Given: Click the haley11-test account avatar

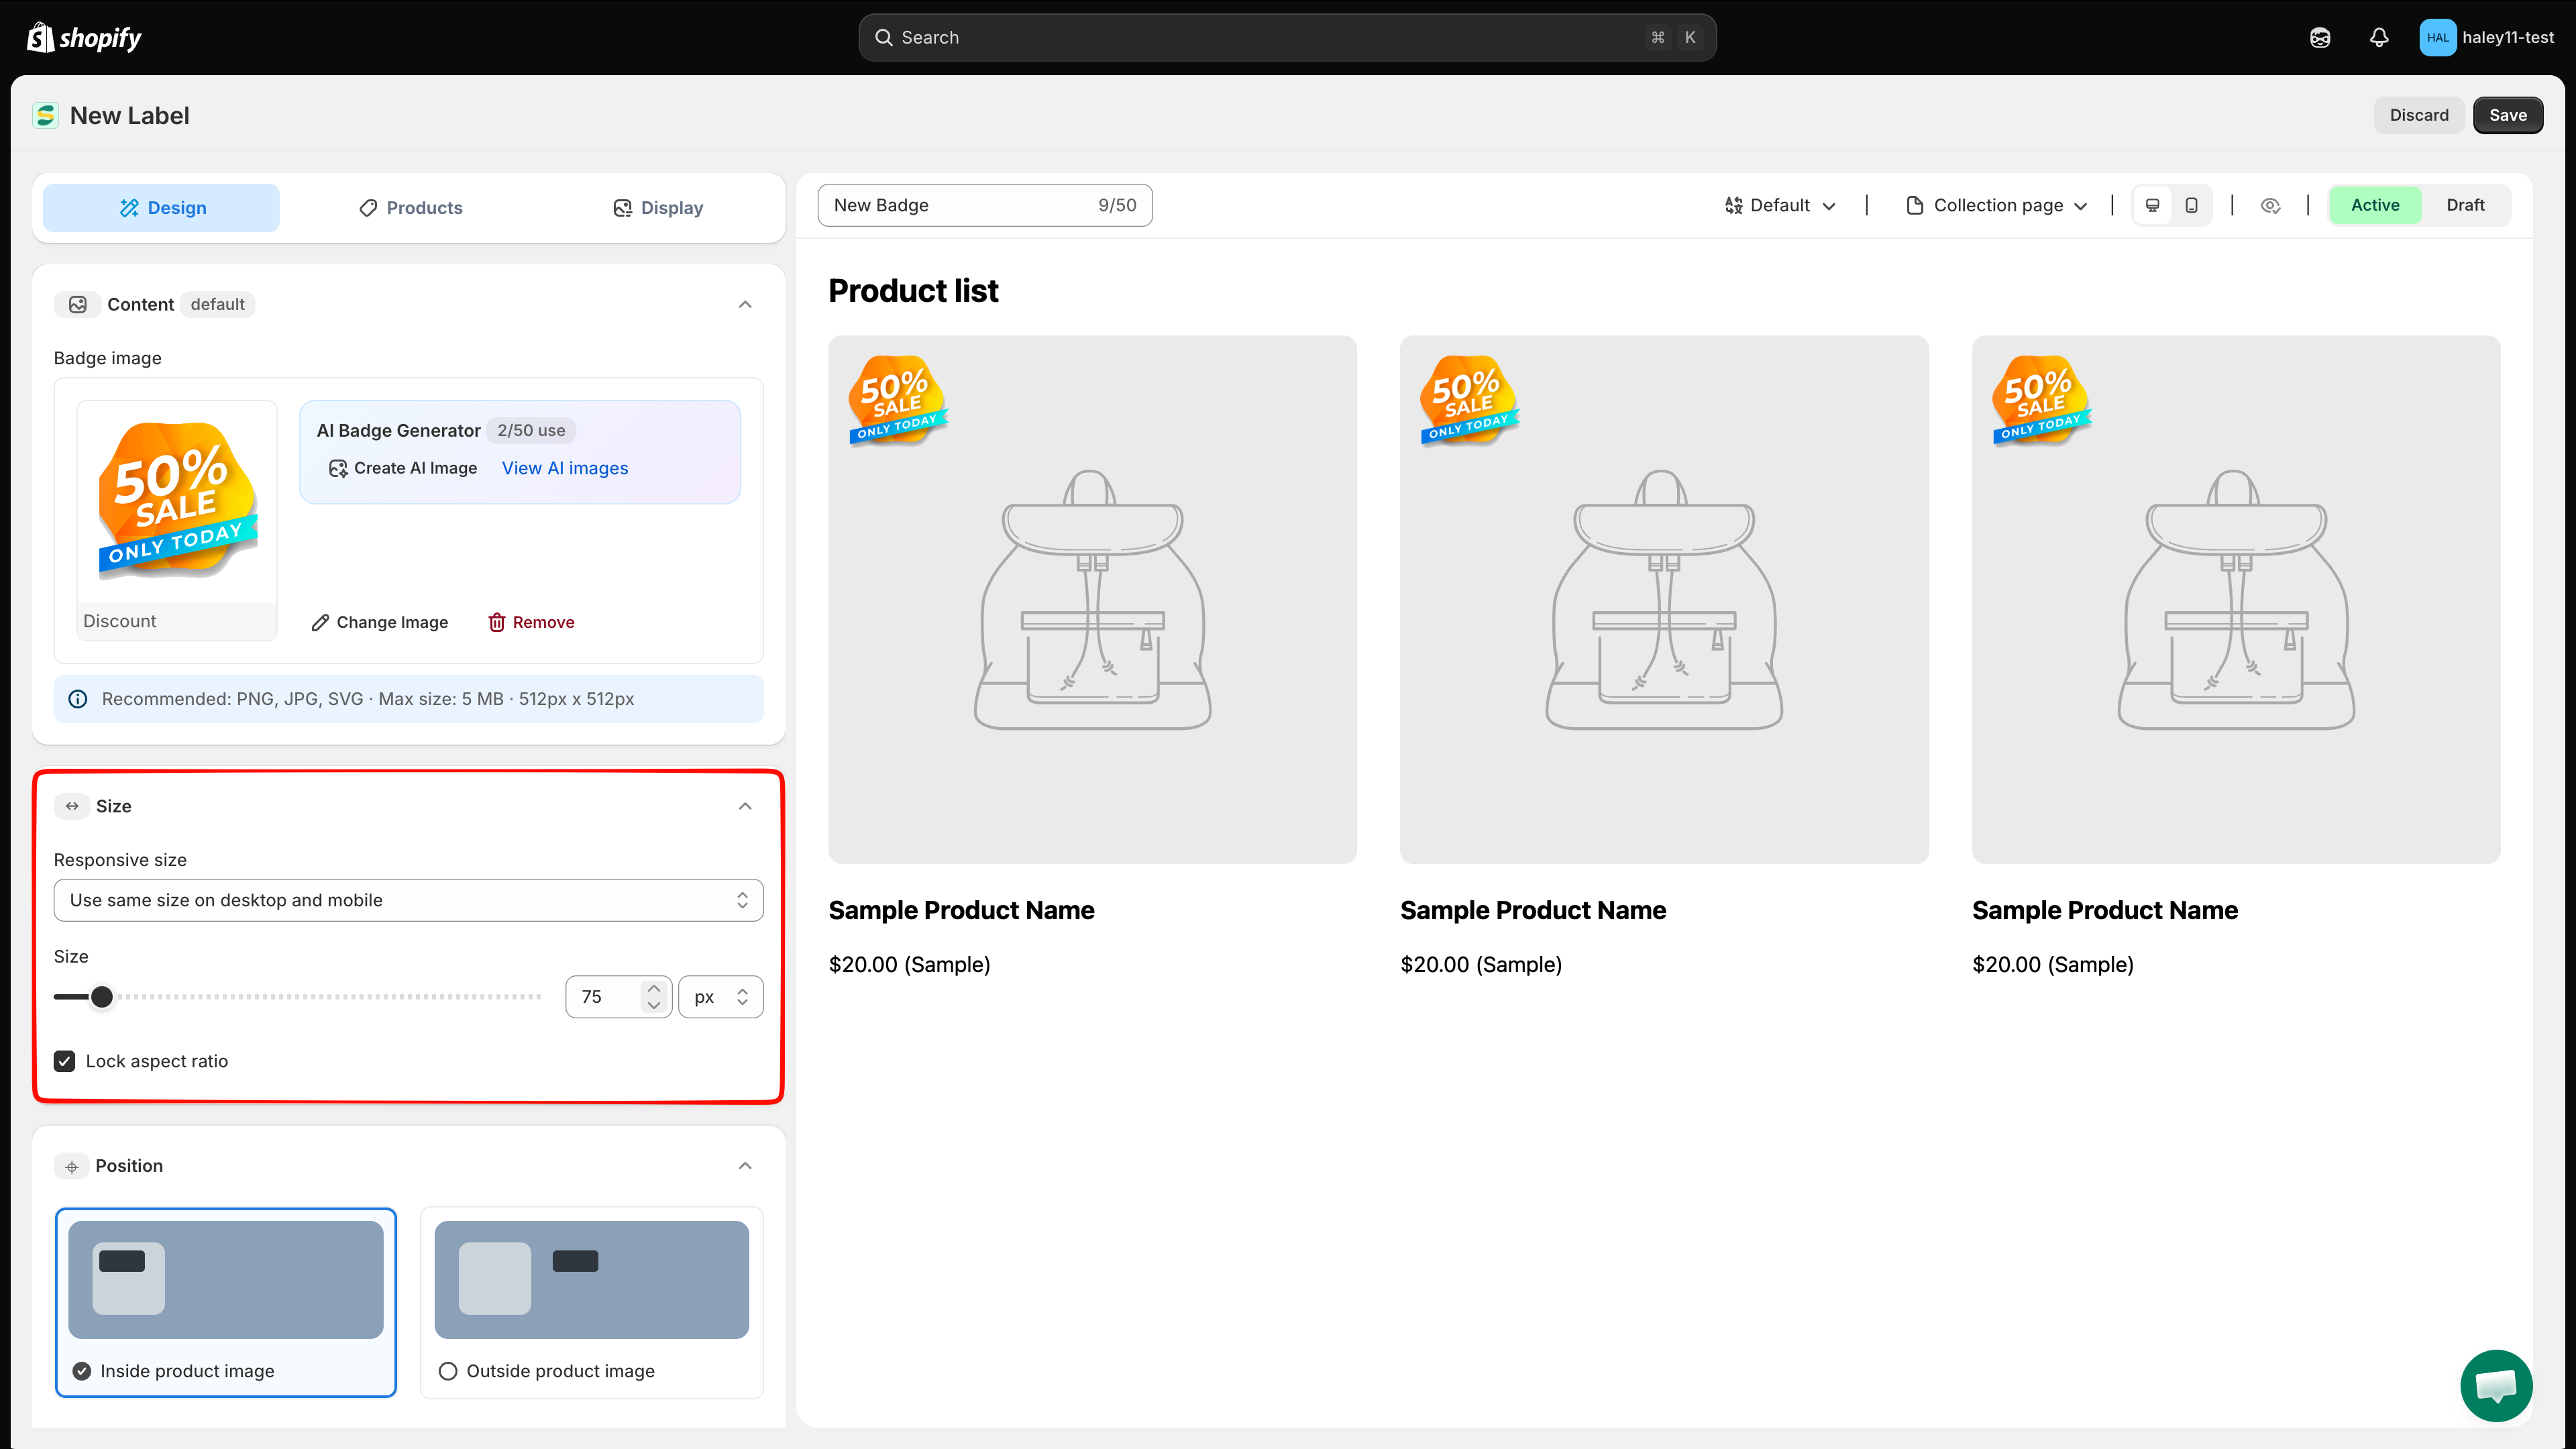Looking at the screenshot, I should [2437, 38].
